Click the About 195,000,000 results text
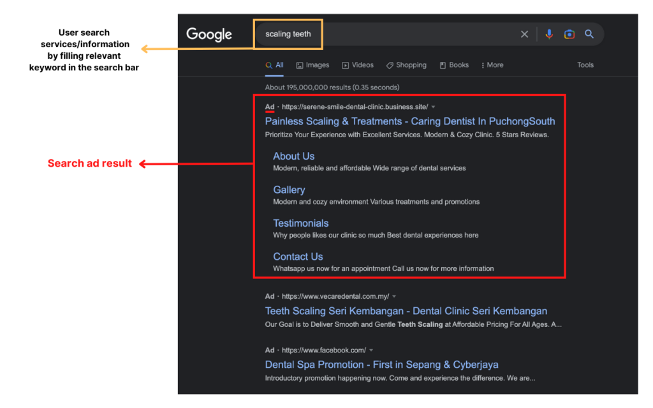Viewport: 653px width, 408px height. coord(332,87)
